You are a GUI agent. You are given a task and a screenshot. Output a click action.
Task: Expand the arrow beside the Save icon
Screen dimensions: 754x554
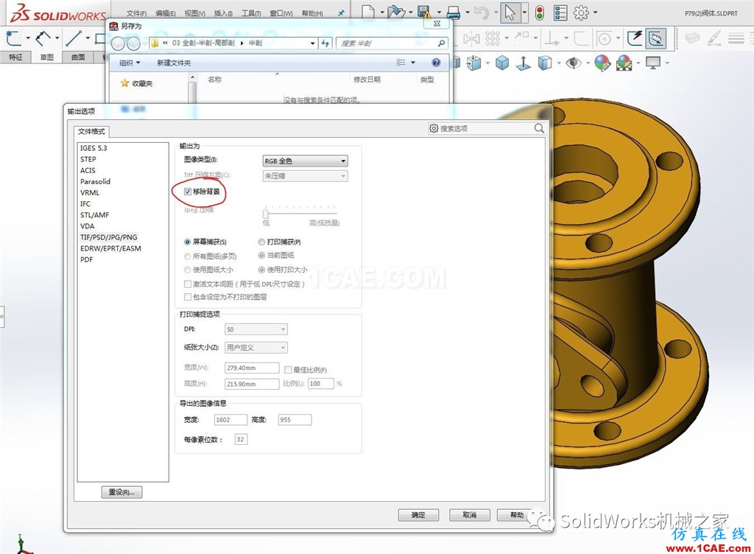pos(439,13)
